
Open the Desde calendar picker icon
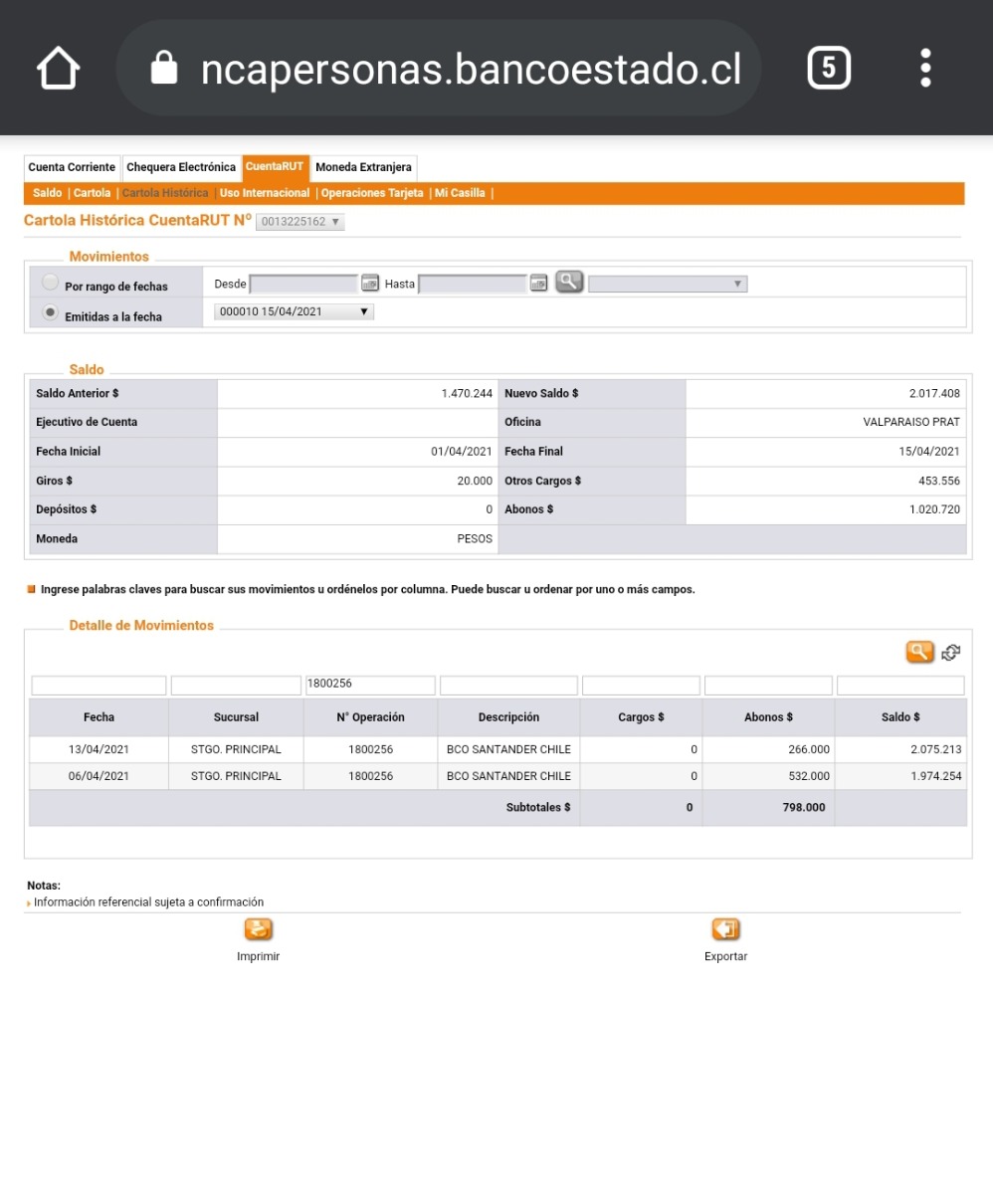coord(370,284)
